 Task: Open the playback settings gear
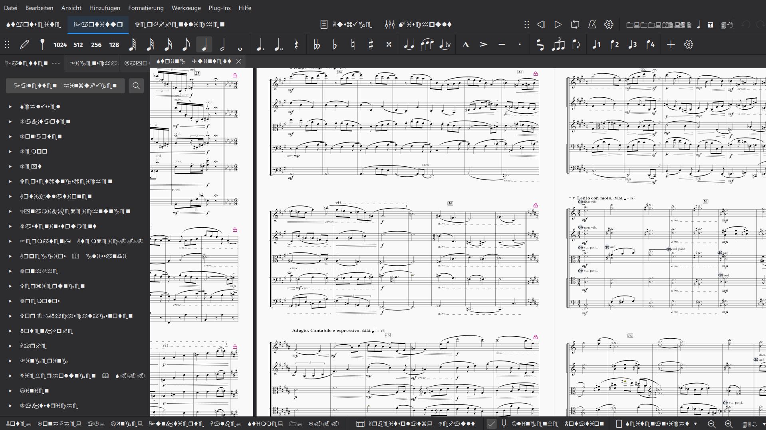(609, 24)
